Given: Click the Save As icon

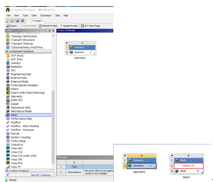Looking at the screenshot, I should click(23, 21).
